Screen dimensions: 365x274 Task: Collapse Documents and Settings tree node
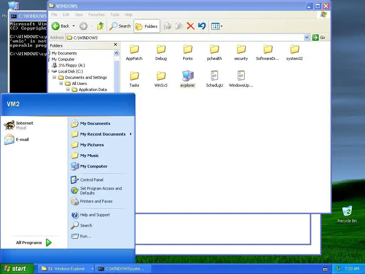tap(54, 77)
